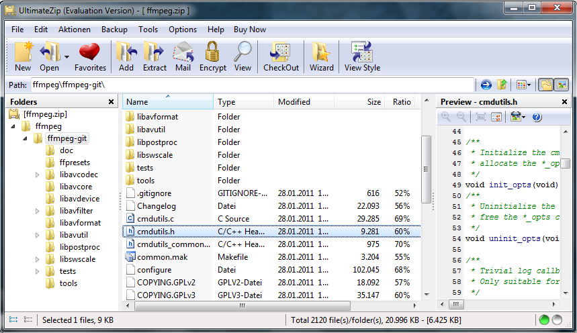The width and height of the screenshot is (577, 333).
Task: Click the Path input field
Action: (253, 85)
